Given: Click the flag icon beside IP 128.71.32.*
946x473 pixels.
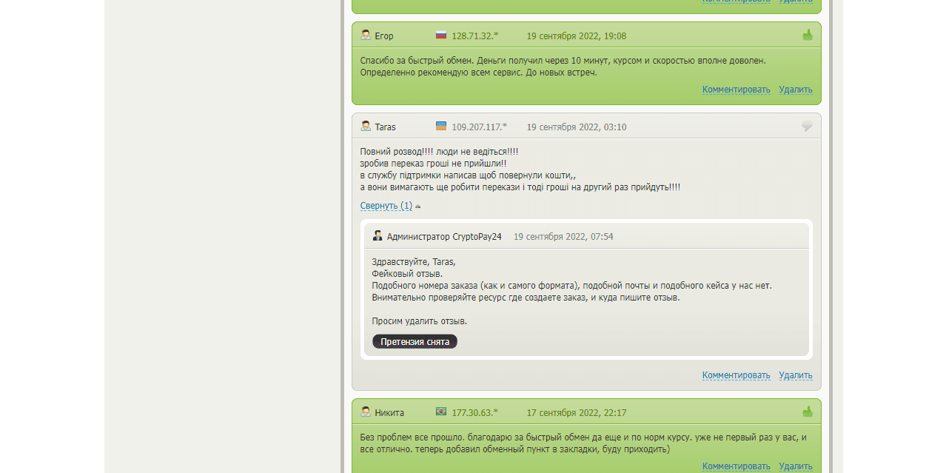Looking at the screenshot, I should tap(441, 35).
